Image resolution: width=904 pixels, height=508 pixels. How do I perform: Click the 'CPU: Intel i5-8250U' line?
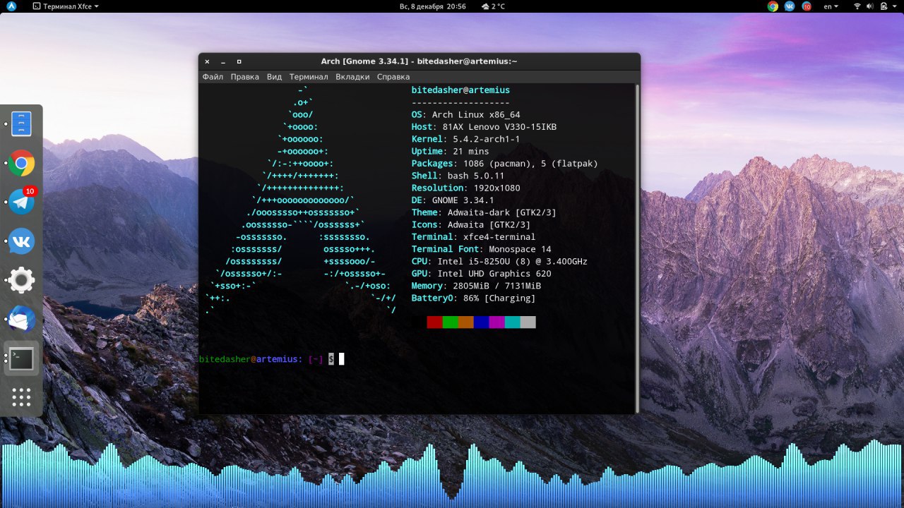click(x=499, y=262)
